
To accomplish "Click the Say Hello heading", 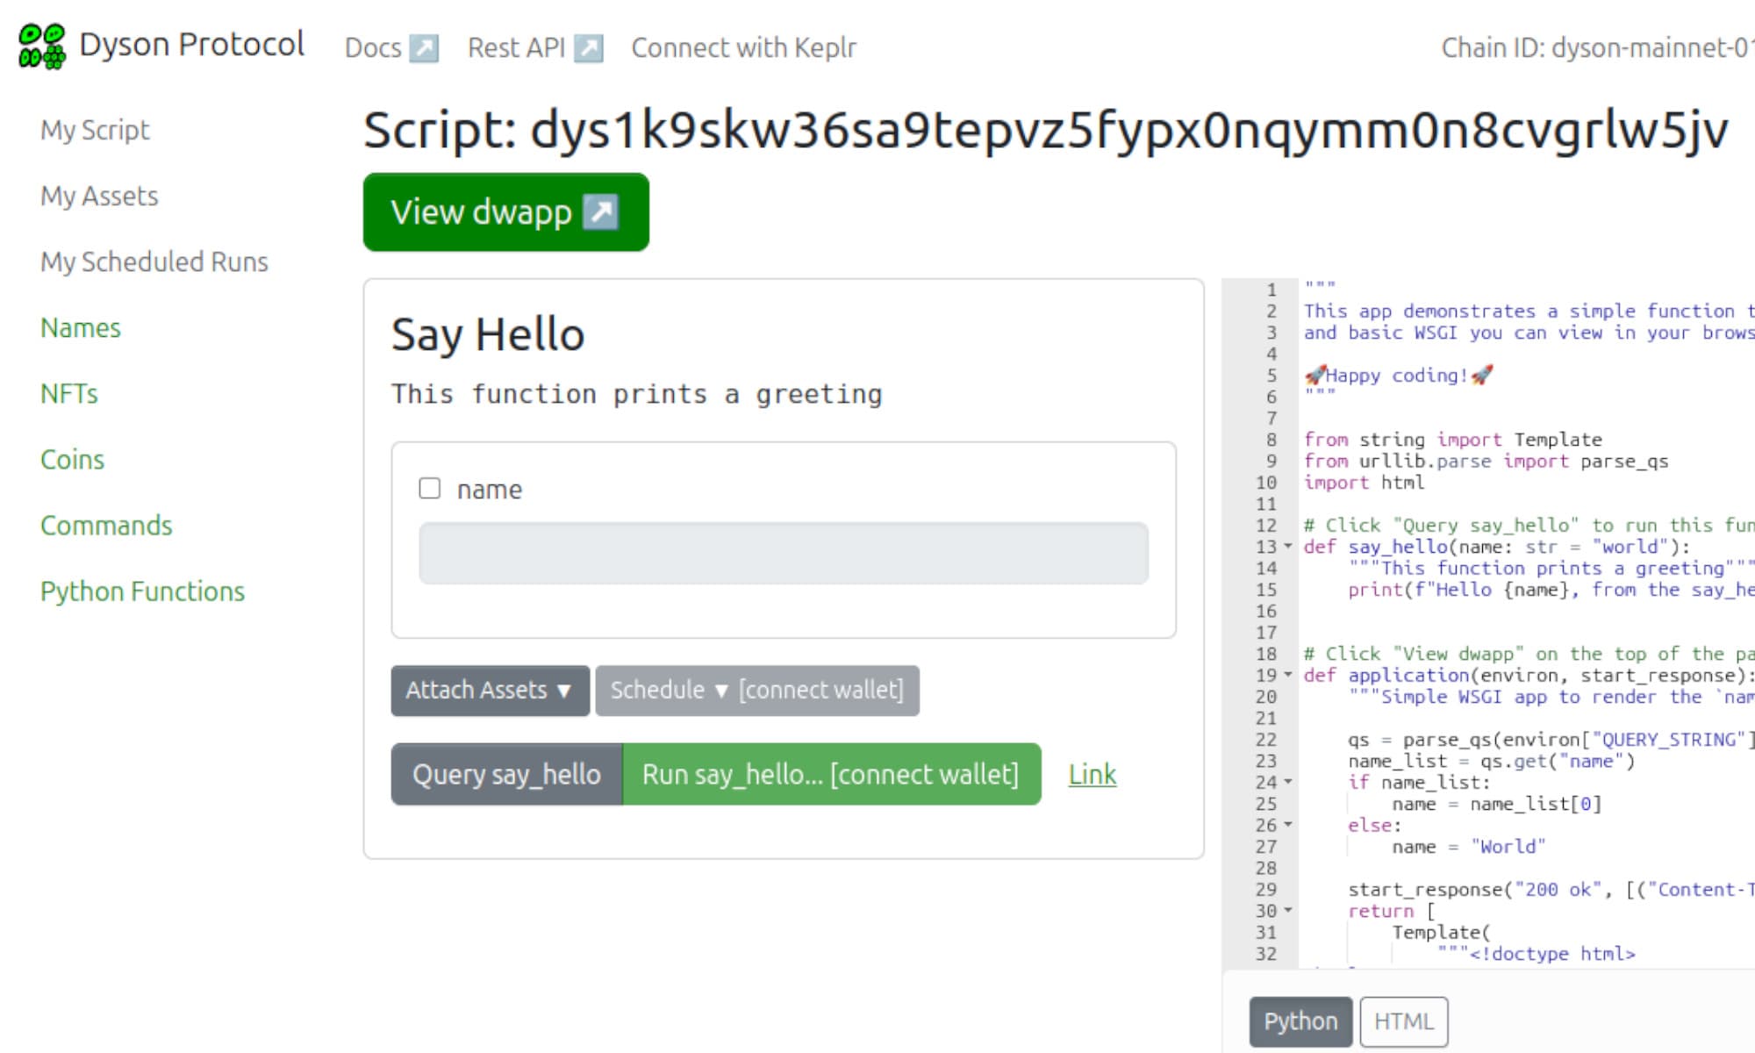I will pos(488,334).
